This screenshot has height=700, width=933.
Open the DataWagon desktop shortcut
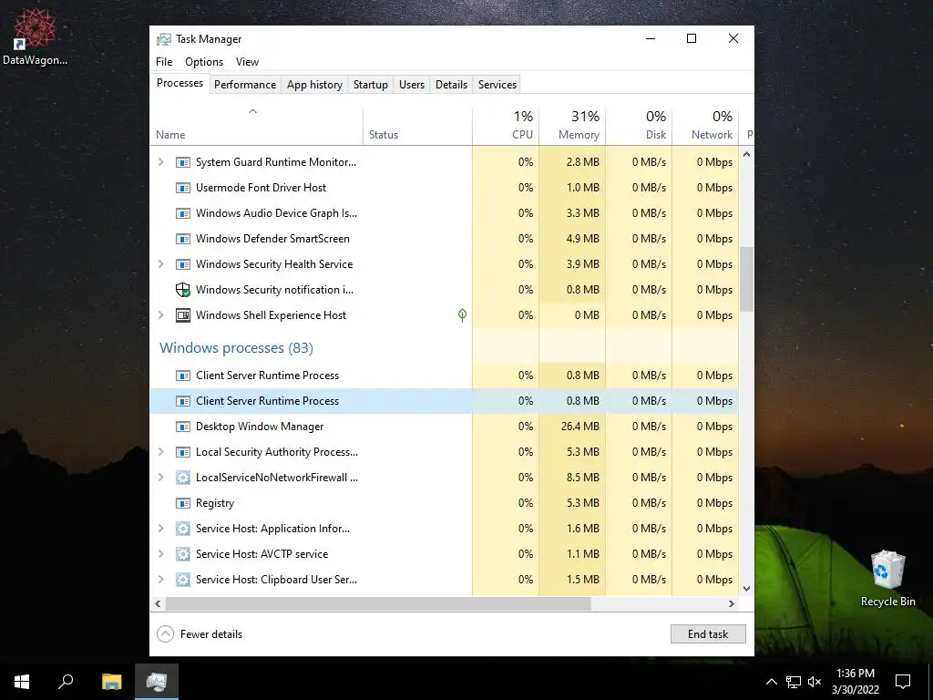pos(35,36)
